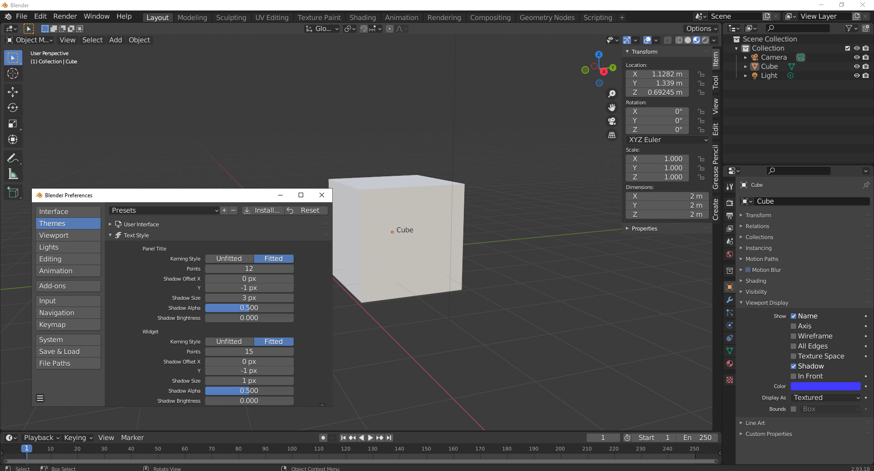This screenshot has height=471, width=874.
Task: Activate the Select Box tool
Action: (13, 57)
